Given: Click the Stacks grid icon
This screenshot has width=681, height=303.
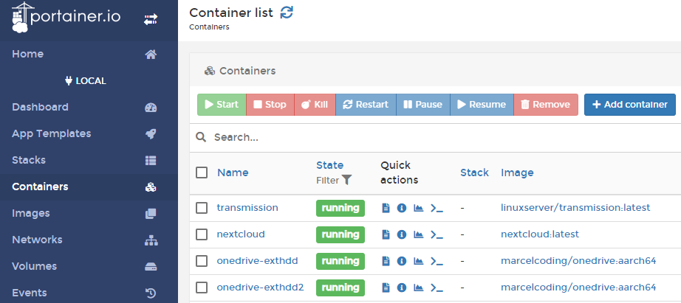Looking at the screenshot, I should point(151,161).
